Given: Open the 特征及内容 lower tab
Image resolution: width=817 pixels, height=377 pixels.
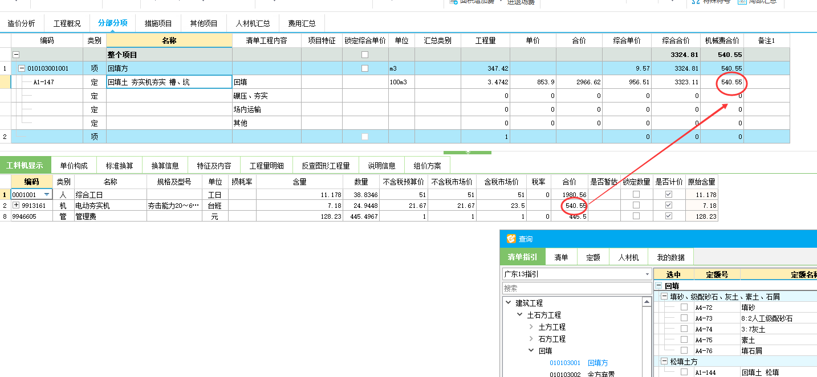Looking at the screenshot, I should 214,166.
